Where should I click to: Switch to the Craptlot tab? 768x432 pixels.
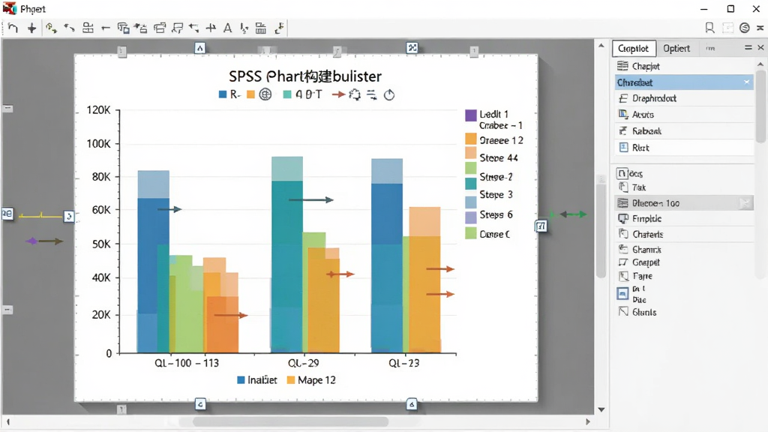(634, 49)
